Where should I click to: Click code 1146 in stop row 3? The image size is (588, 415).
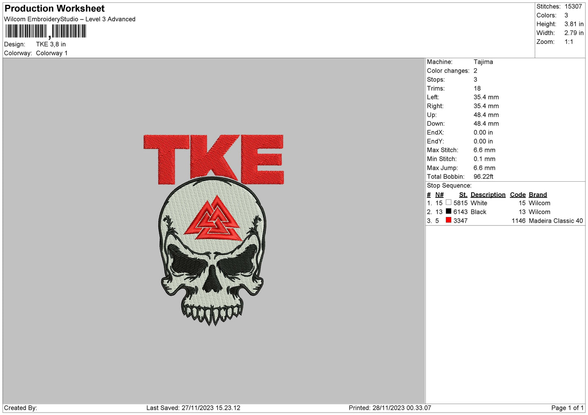click(x=518, y=221)
